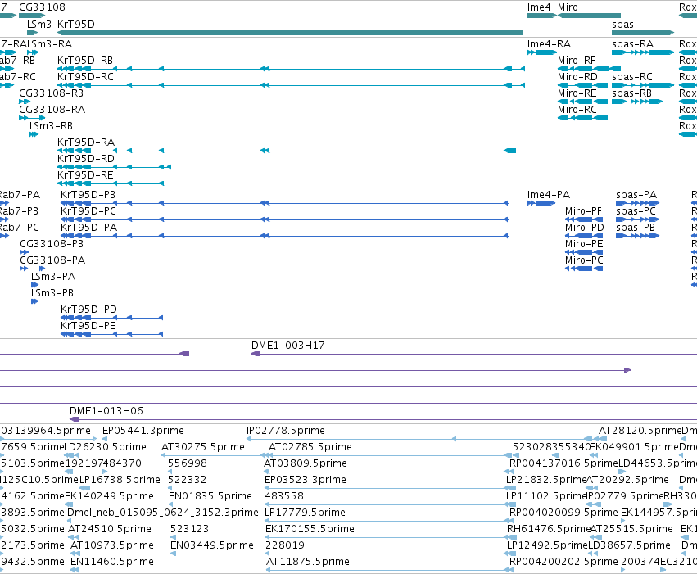Open EST EK170155.5prime

pos(310,529)
